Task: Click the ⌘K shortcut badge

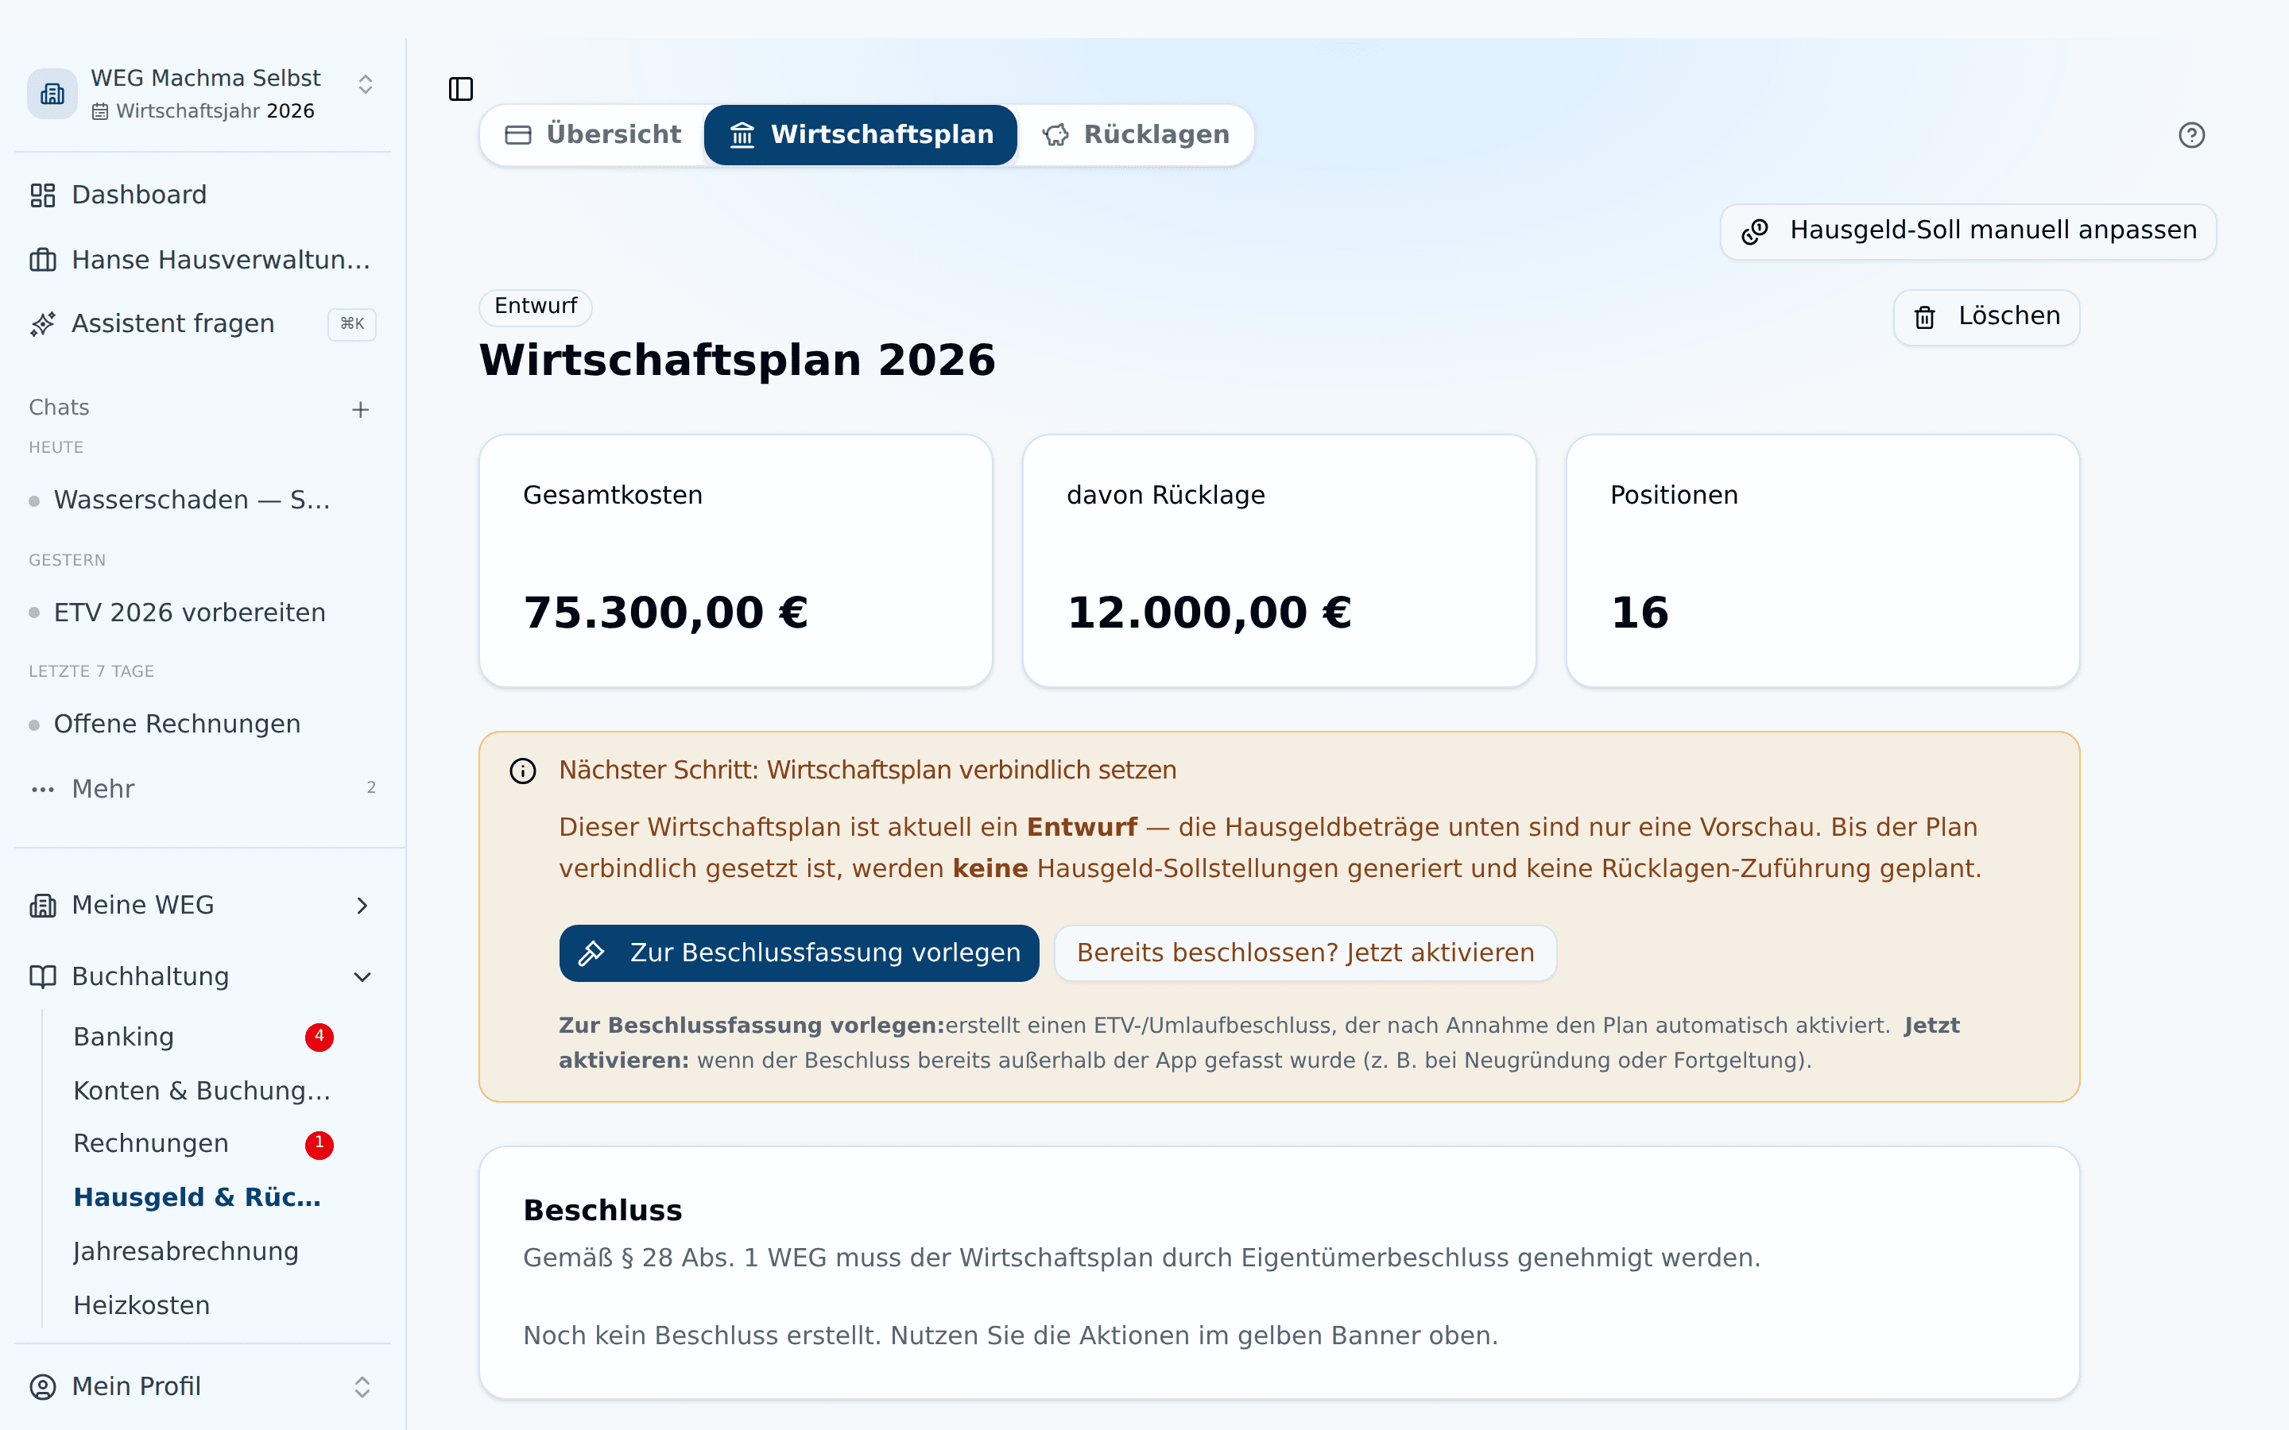Action: (x=352, y=323)
